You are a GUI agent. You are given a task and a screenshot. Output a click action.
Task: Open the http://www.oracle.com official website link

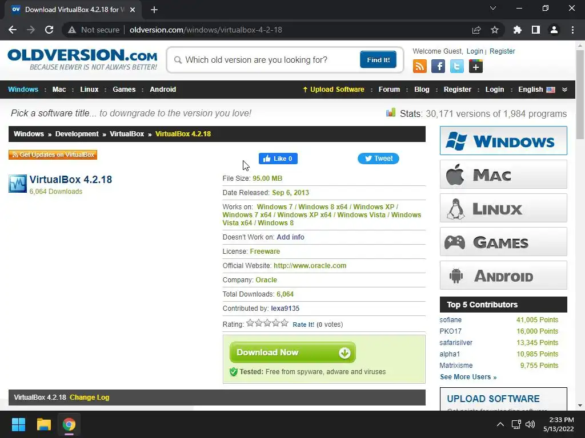[310, 266]
